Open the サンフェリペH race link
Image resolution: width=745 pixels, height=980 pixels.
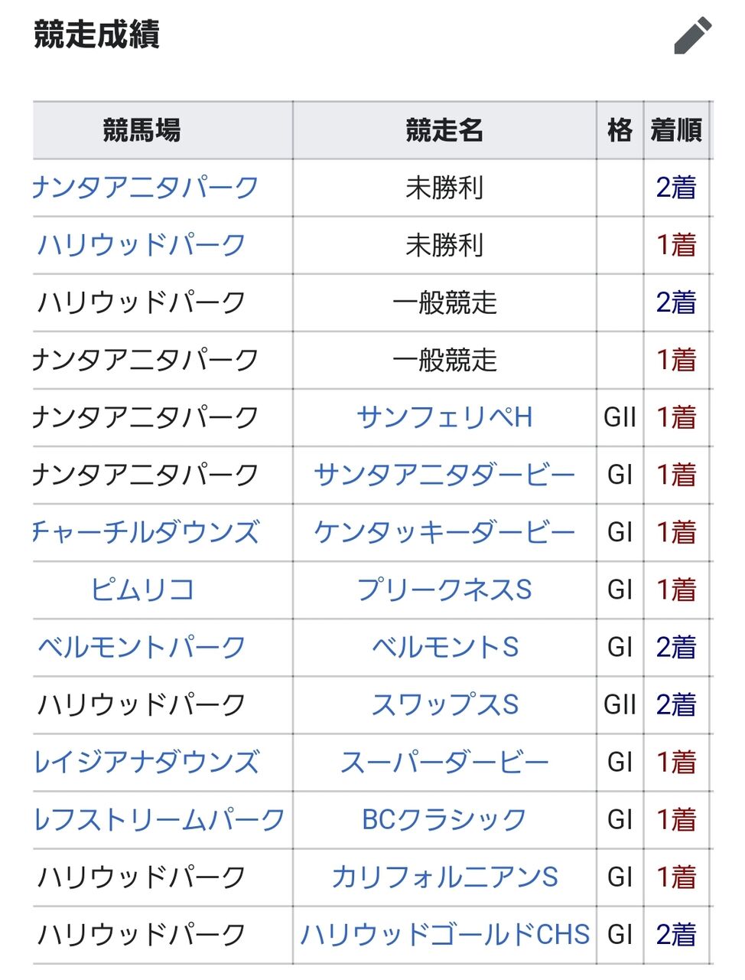click(x=444, y=417)
